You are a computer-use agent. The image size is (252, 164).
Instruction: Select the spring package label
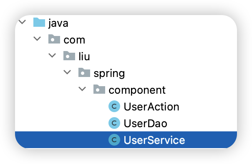click(x=109, y=74)
